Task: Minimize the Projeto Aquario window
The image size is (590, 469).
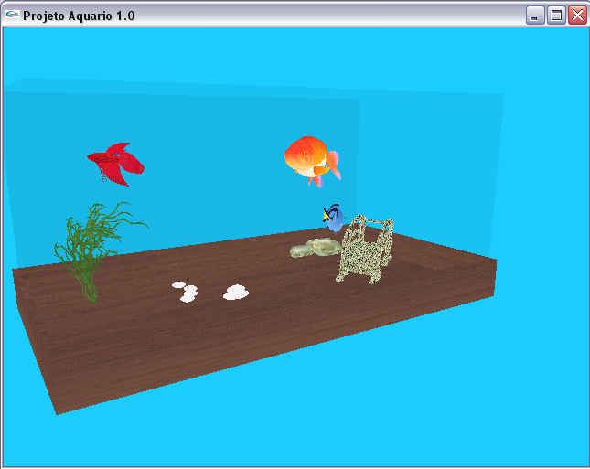Action: click(x=535, y=16)
